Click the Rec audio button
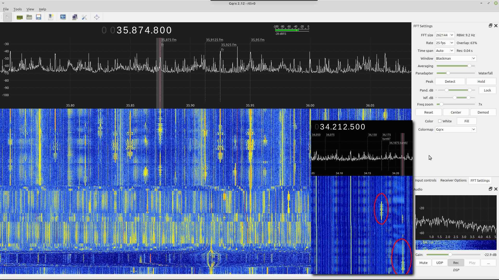Viewport: 499px width, 280px height. (456, 263)
